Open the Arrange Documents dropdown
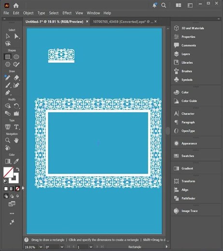 click(179, 5)
